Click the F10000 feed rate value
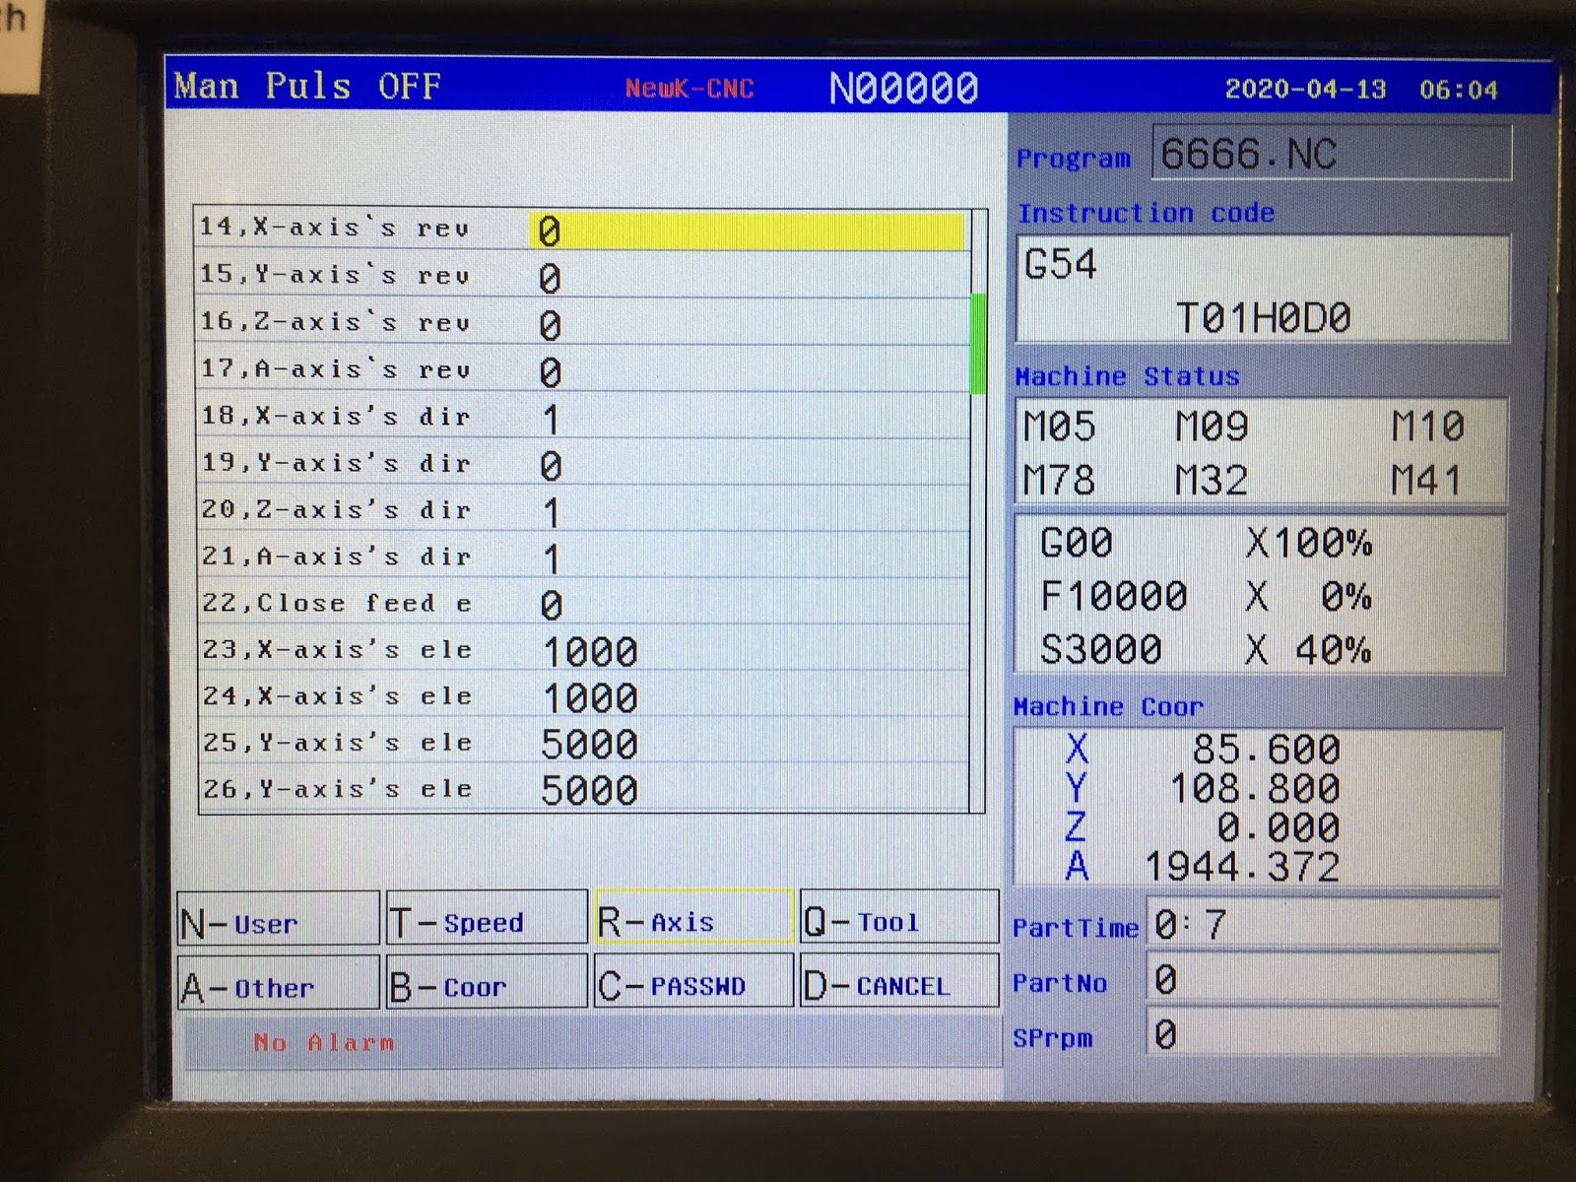 1114,596
